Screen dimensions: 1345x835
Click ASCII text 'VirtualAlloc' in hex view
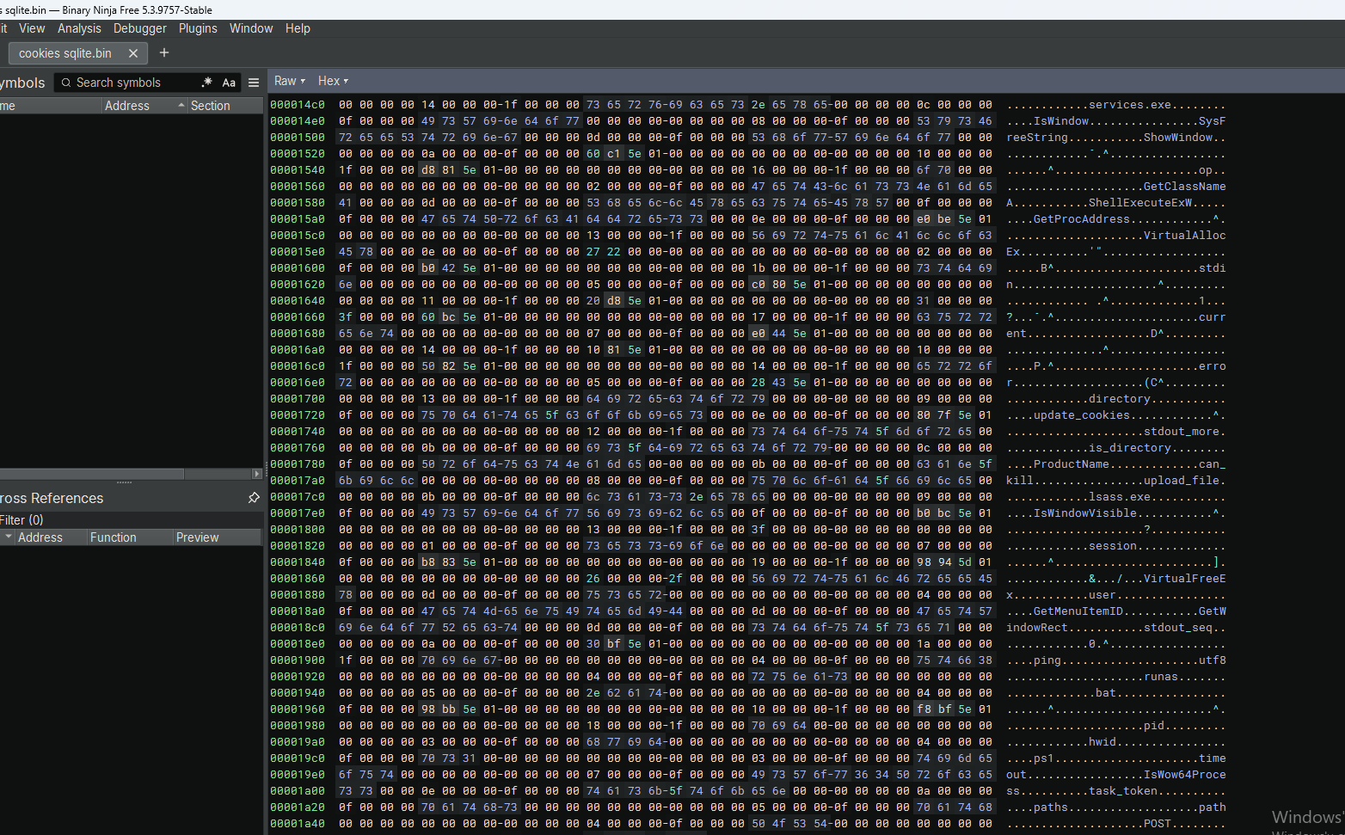(x=1185, y=236)
